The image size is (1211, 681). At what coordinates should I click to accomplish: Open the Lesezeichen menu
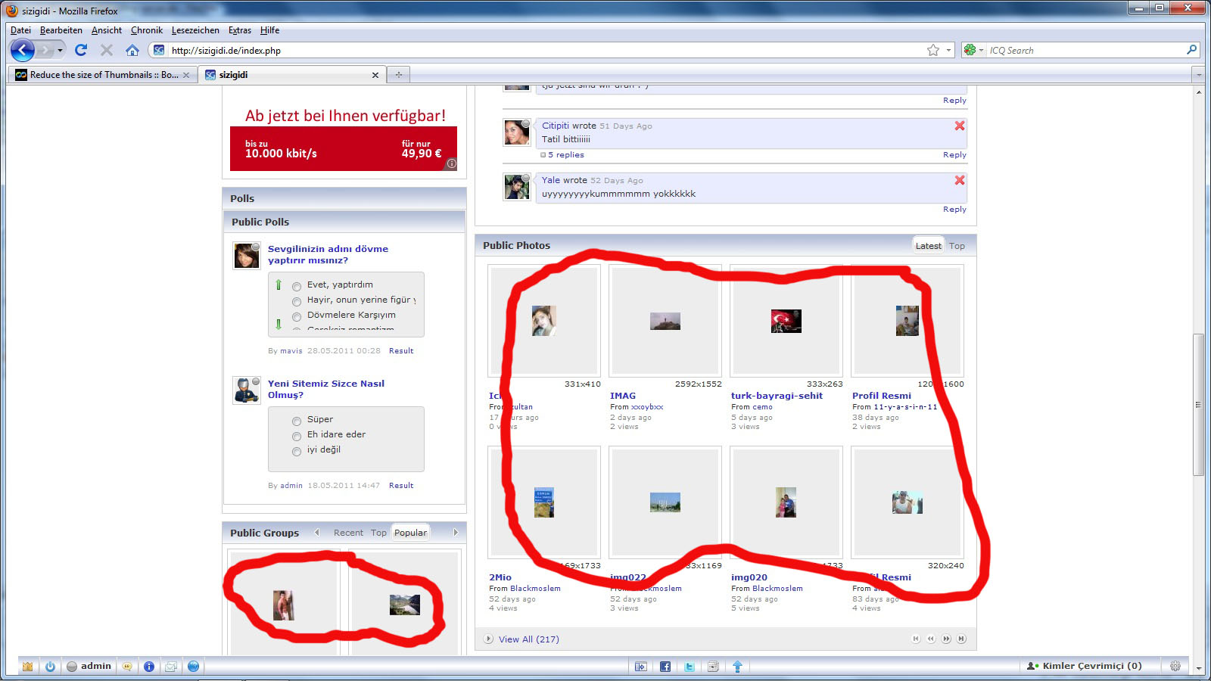coord(195,30)
